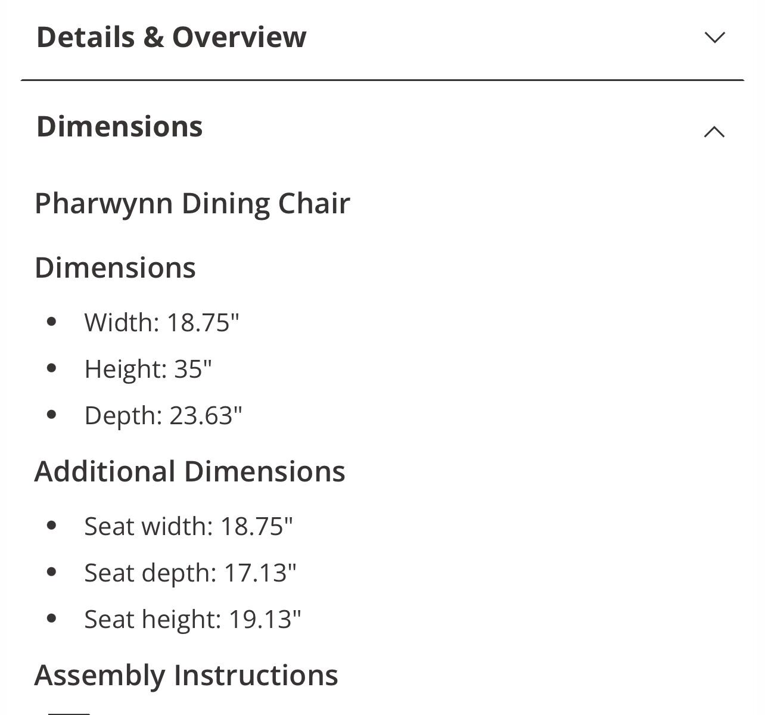Click the bullet beside Seat height
765x715 pixels.
(51, 618)
